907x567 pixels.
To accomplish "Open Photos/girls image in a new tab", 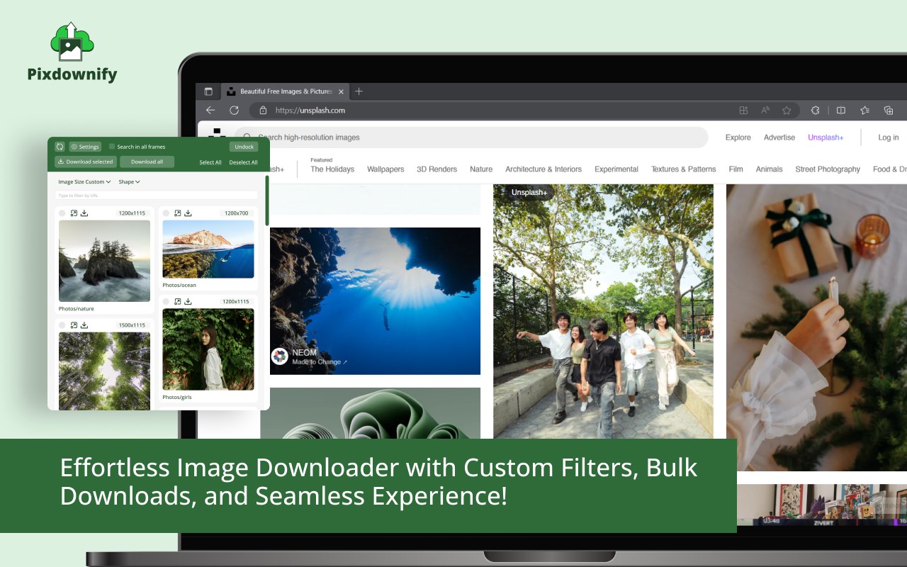I will pyautogui.click(x=178, y=301).
